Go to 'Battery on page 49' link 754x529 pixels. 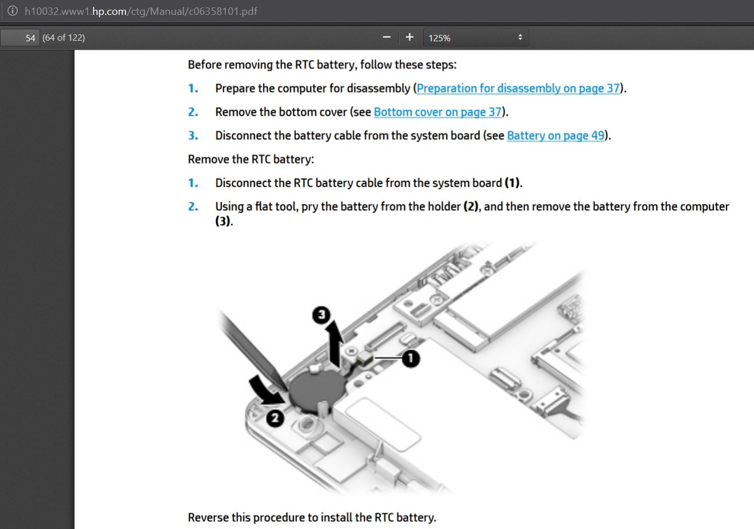[x=555, y=136]
